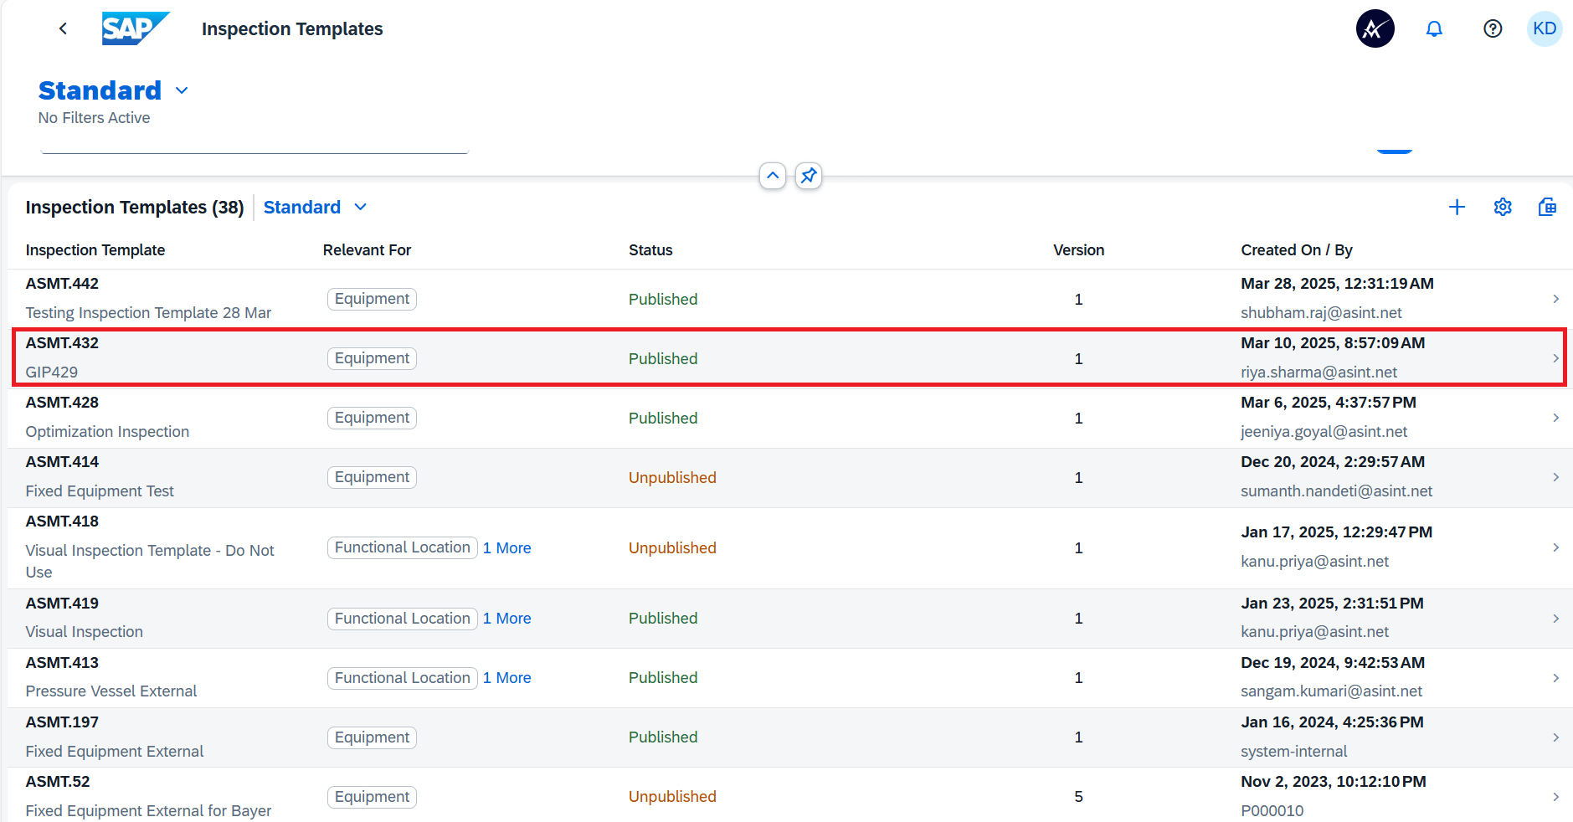Screen dimensions: 1573x822
Task: Open ASMT.419 row navigation chevron
Action: tap(1555, 619)
